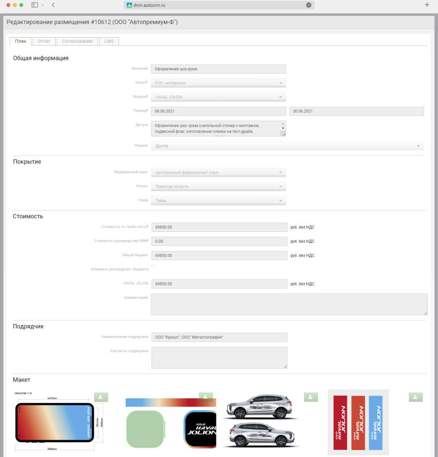The width and height of the screenshot is (438, 457).
Task: Expand the Модель dropdown HAVAL JOLION
Action: [218, 97]
